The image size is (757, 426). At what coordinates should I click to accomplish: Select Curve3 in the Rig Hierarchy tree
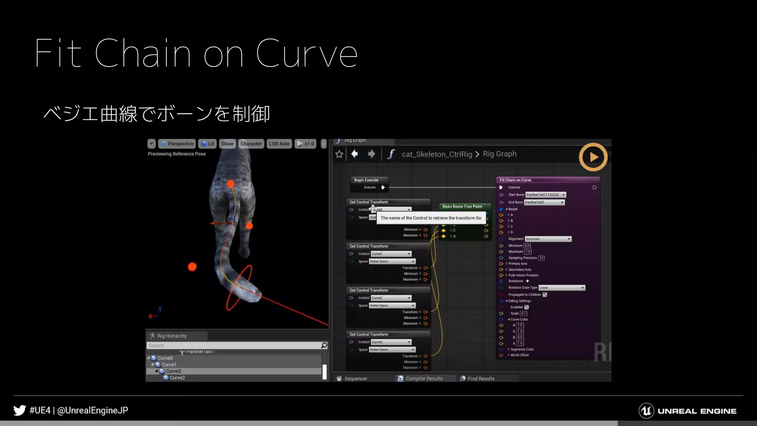click(x=234, y=371)
